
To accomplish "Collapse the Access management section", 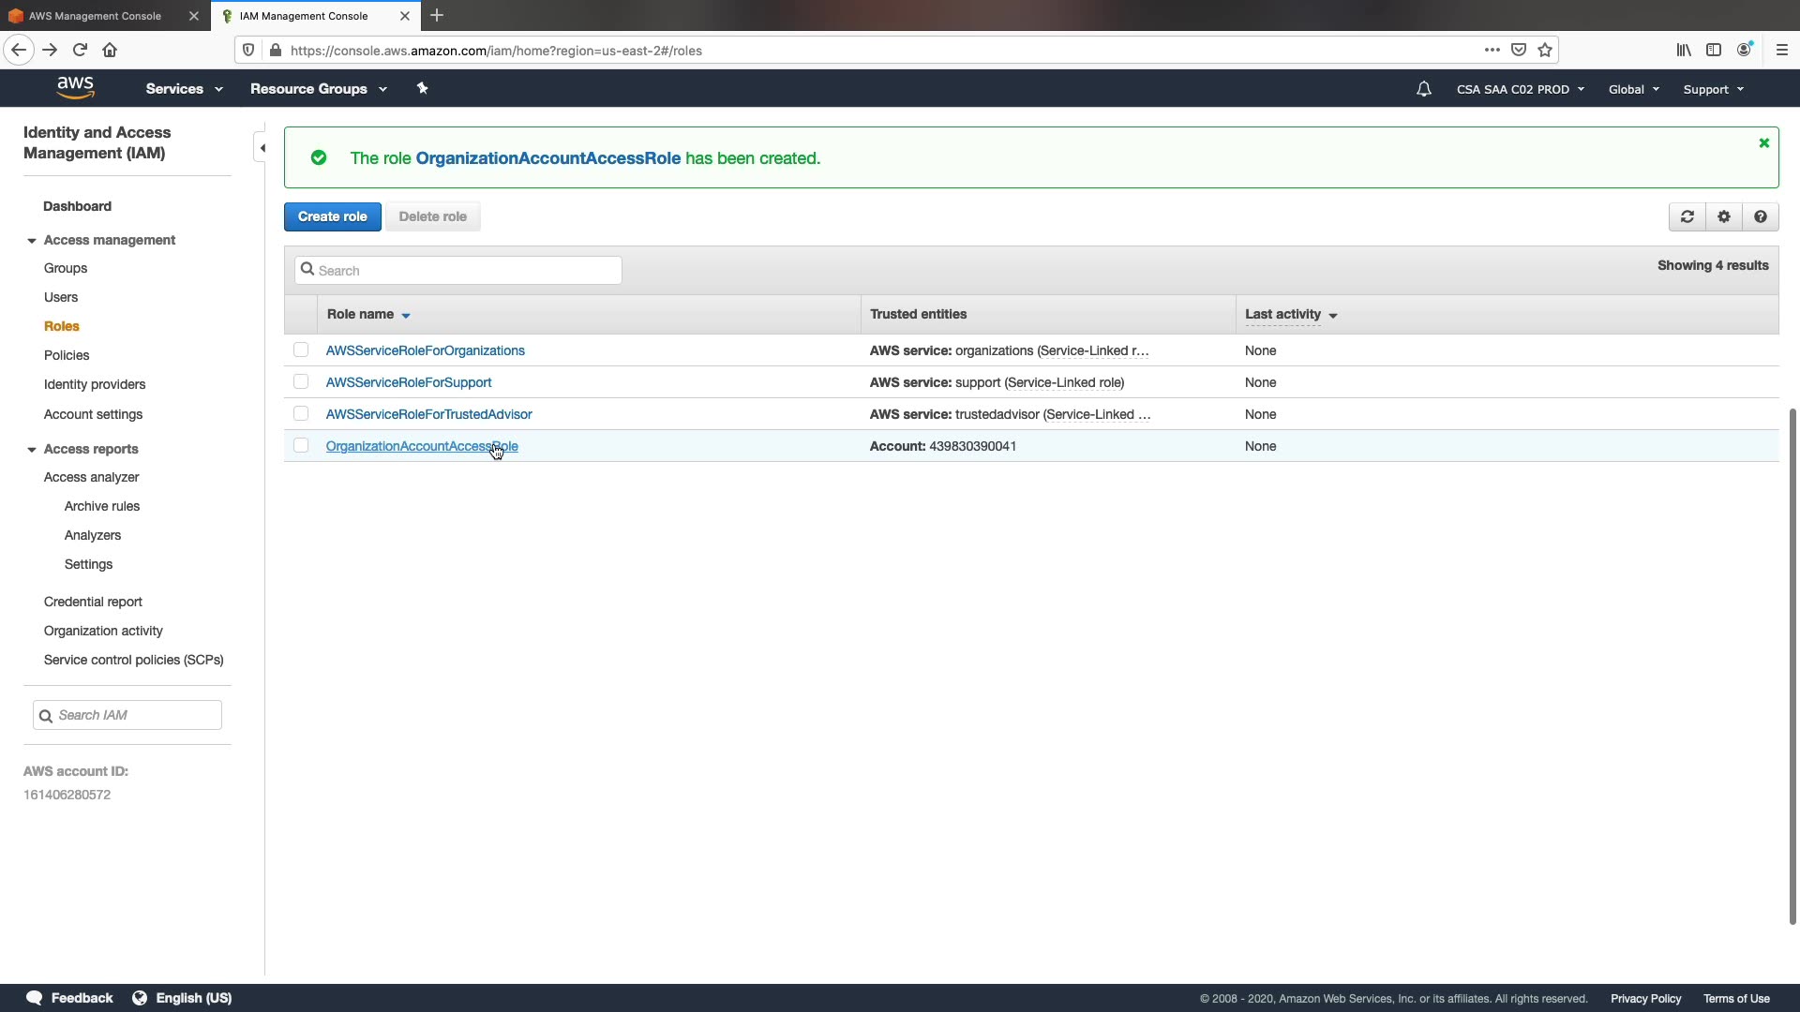I will click(32, 241).
